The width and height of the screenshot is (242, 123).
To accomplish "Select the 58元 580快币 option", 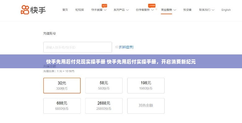I will point(104,85).
